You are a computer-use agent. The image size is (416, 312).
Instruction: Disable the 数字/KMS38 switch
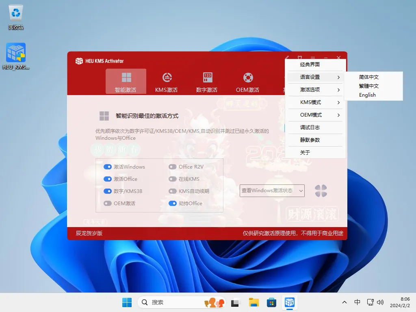pos(107,191)
